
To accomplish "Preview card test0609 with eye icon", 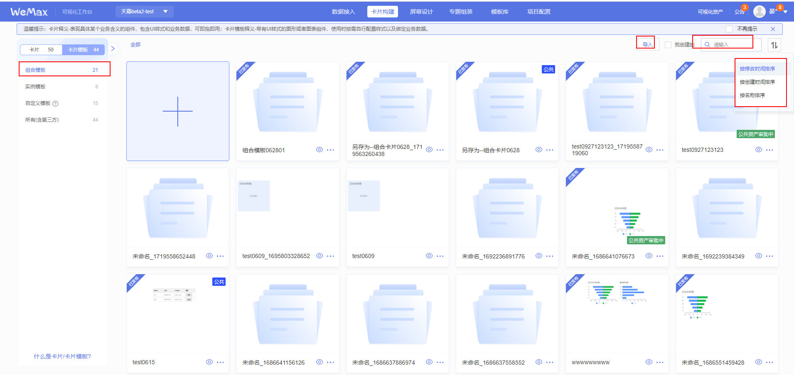I will 429,256.
